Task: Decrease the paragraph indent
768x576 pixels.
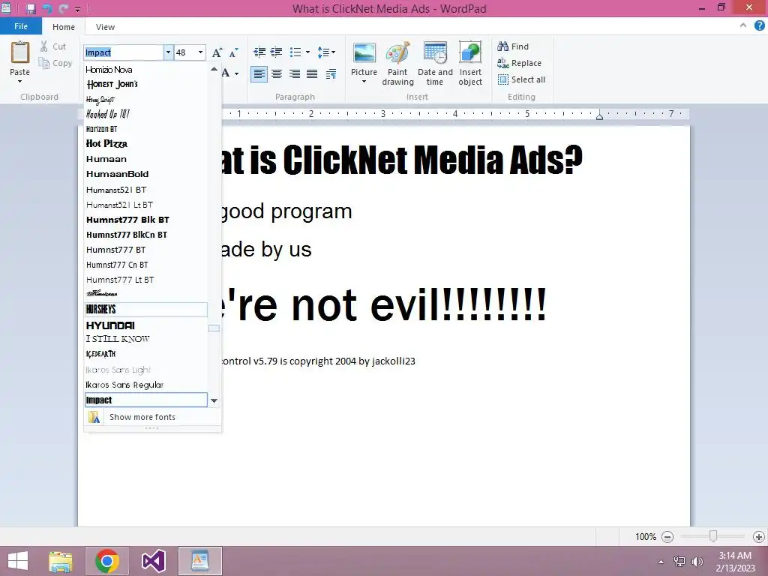Action: point(259,52)
